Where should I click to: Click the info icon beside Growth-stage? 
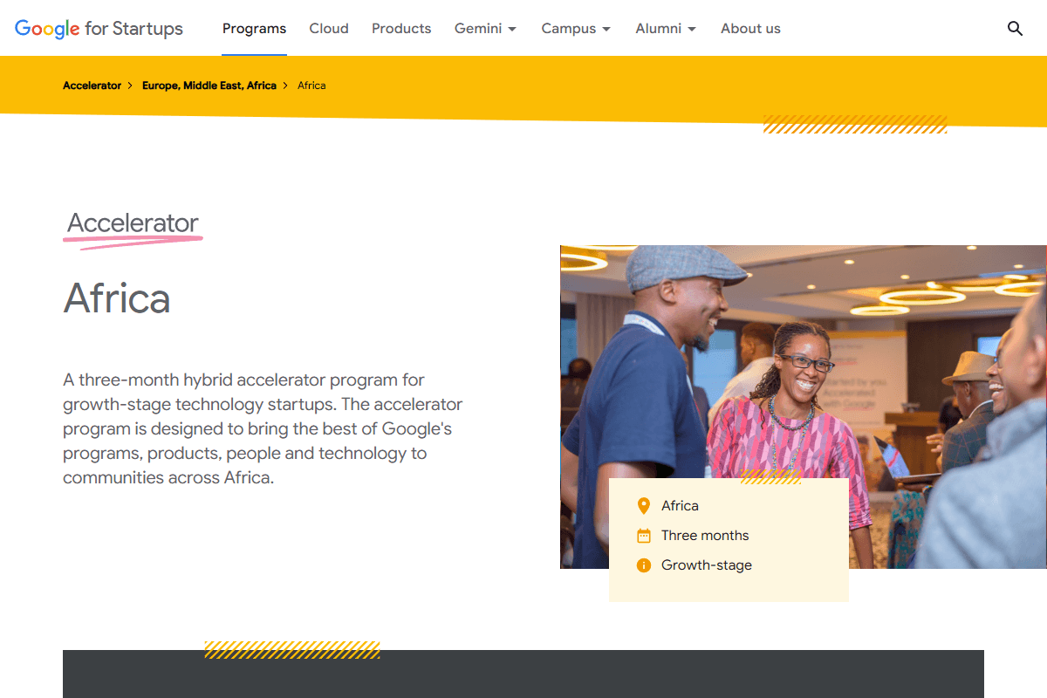coord(644,565)
